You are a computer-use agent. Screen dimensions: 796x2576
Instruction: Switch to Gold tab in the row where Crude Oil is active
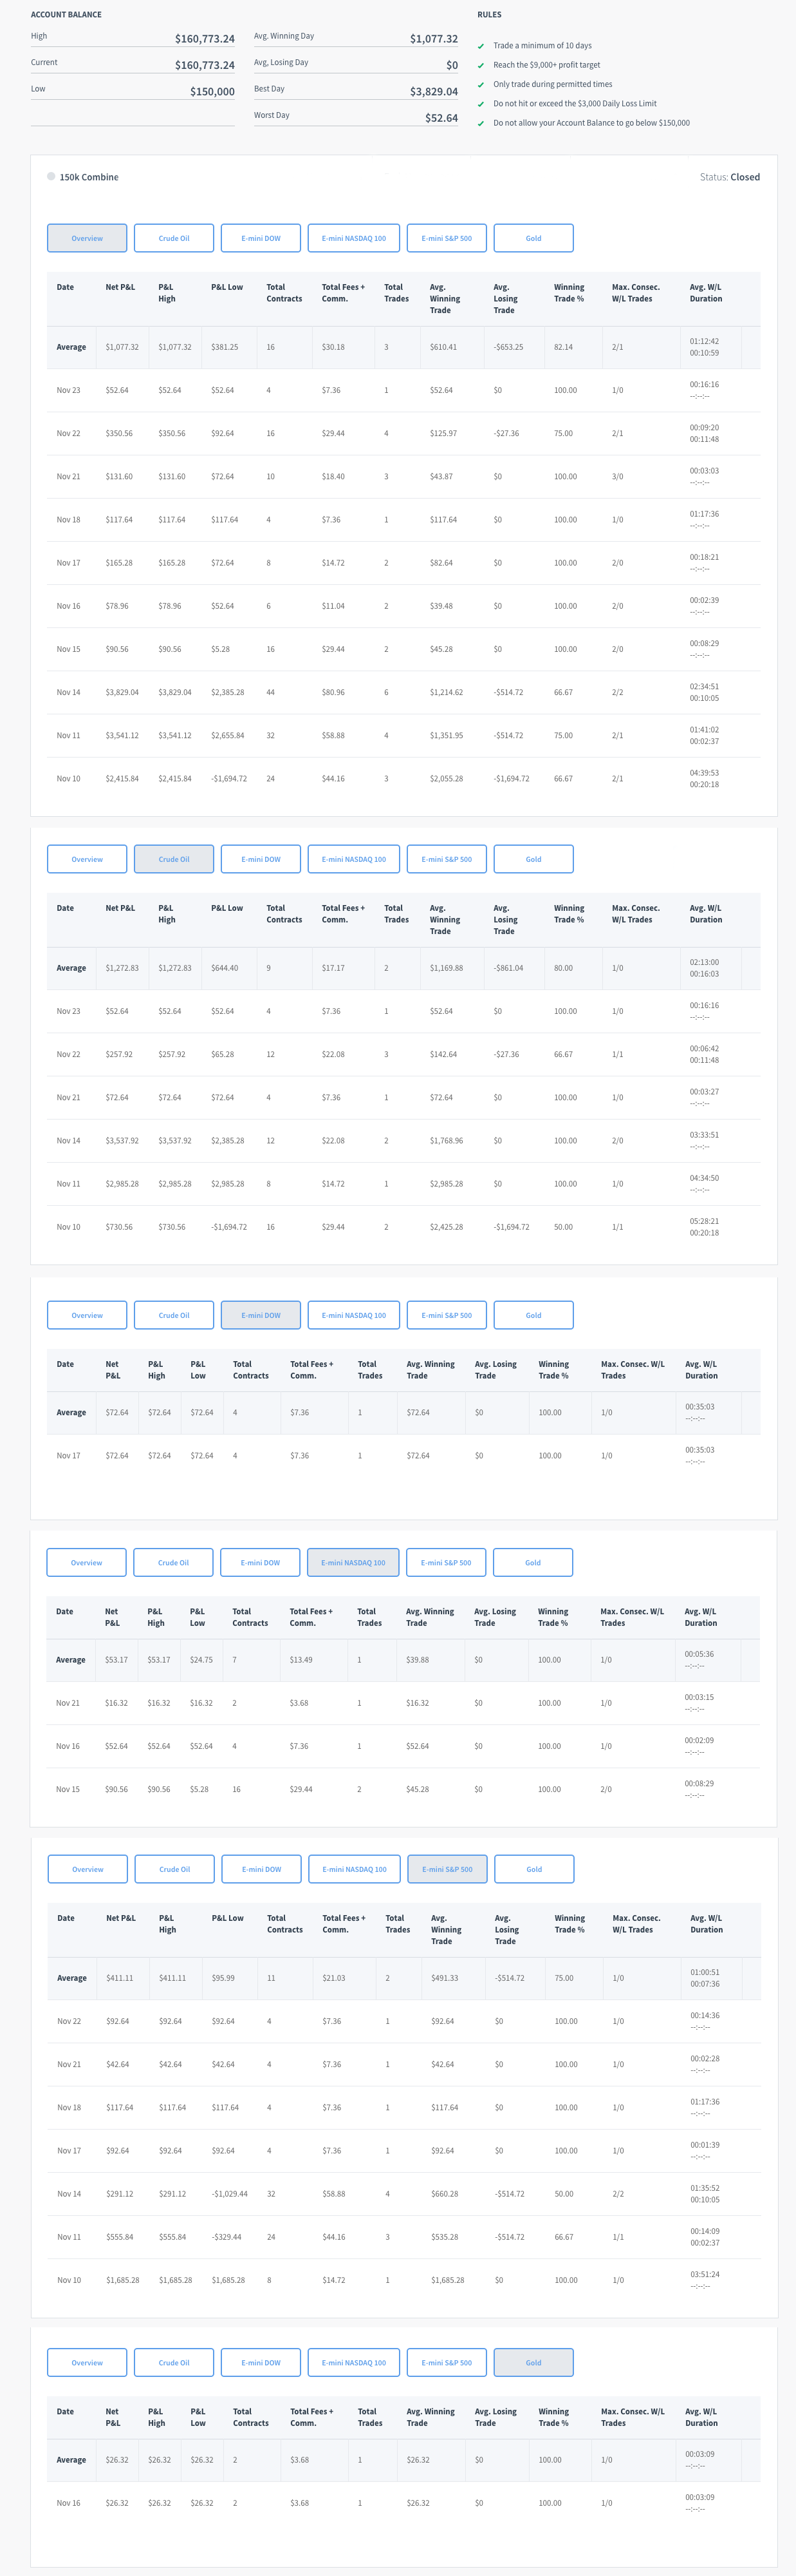(533, 859)
